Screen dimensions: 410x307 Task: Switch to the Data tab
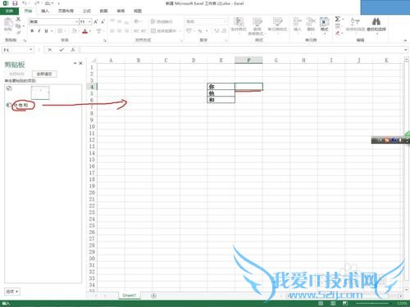[103, 11]
